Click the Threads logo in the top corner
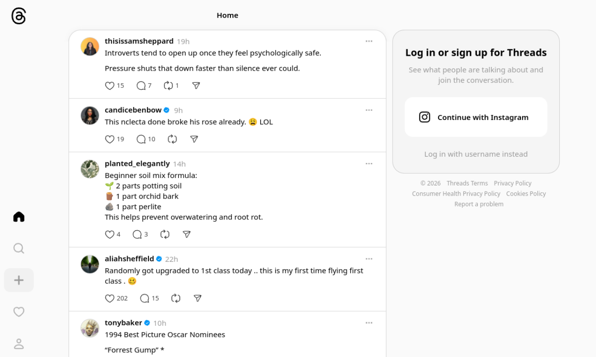This screenshot has width=596, height=357. (x=18, y=15)
